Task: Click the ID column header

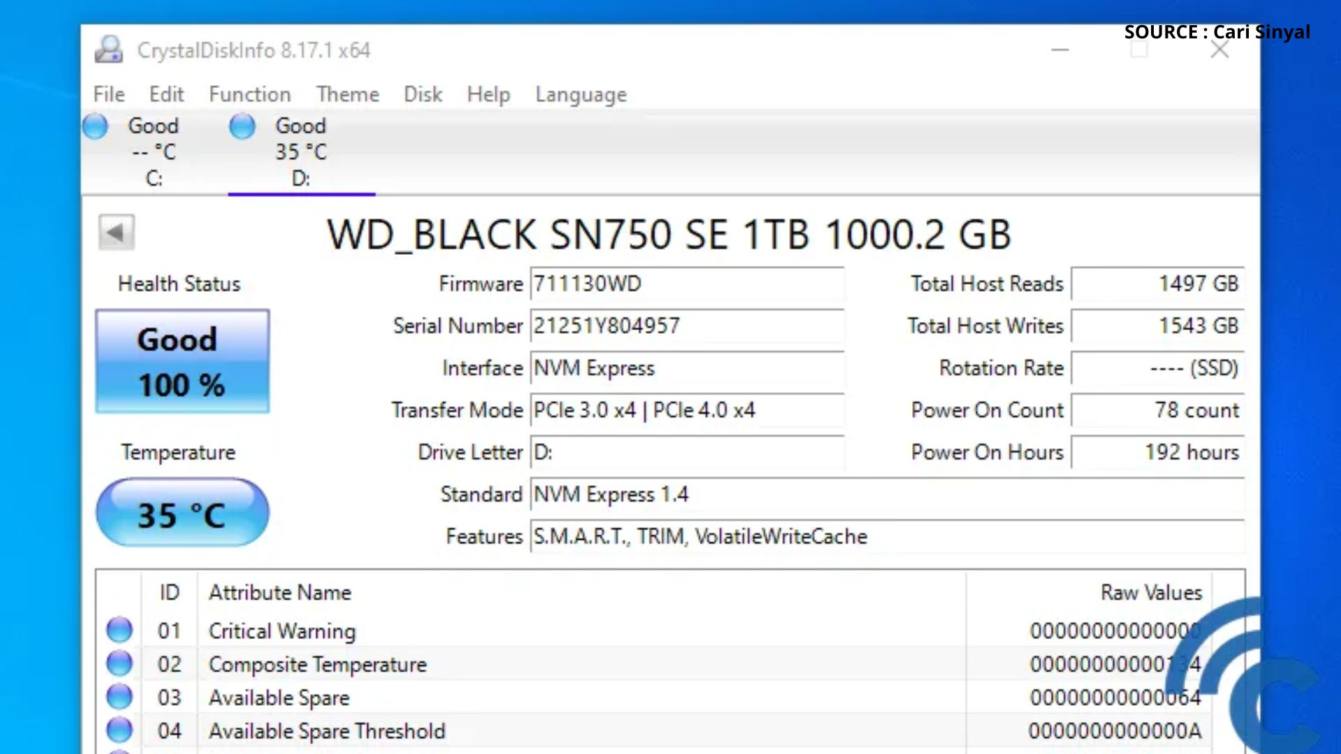Action: point(169,593)
